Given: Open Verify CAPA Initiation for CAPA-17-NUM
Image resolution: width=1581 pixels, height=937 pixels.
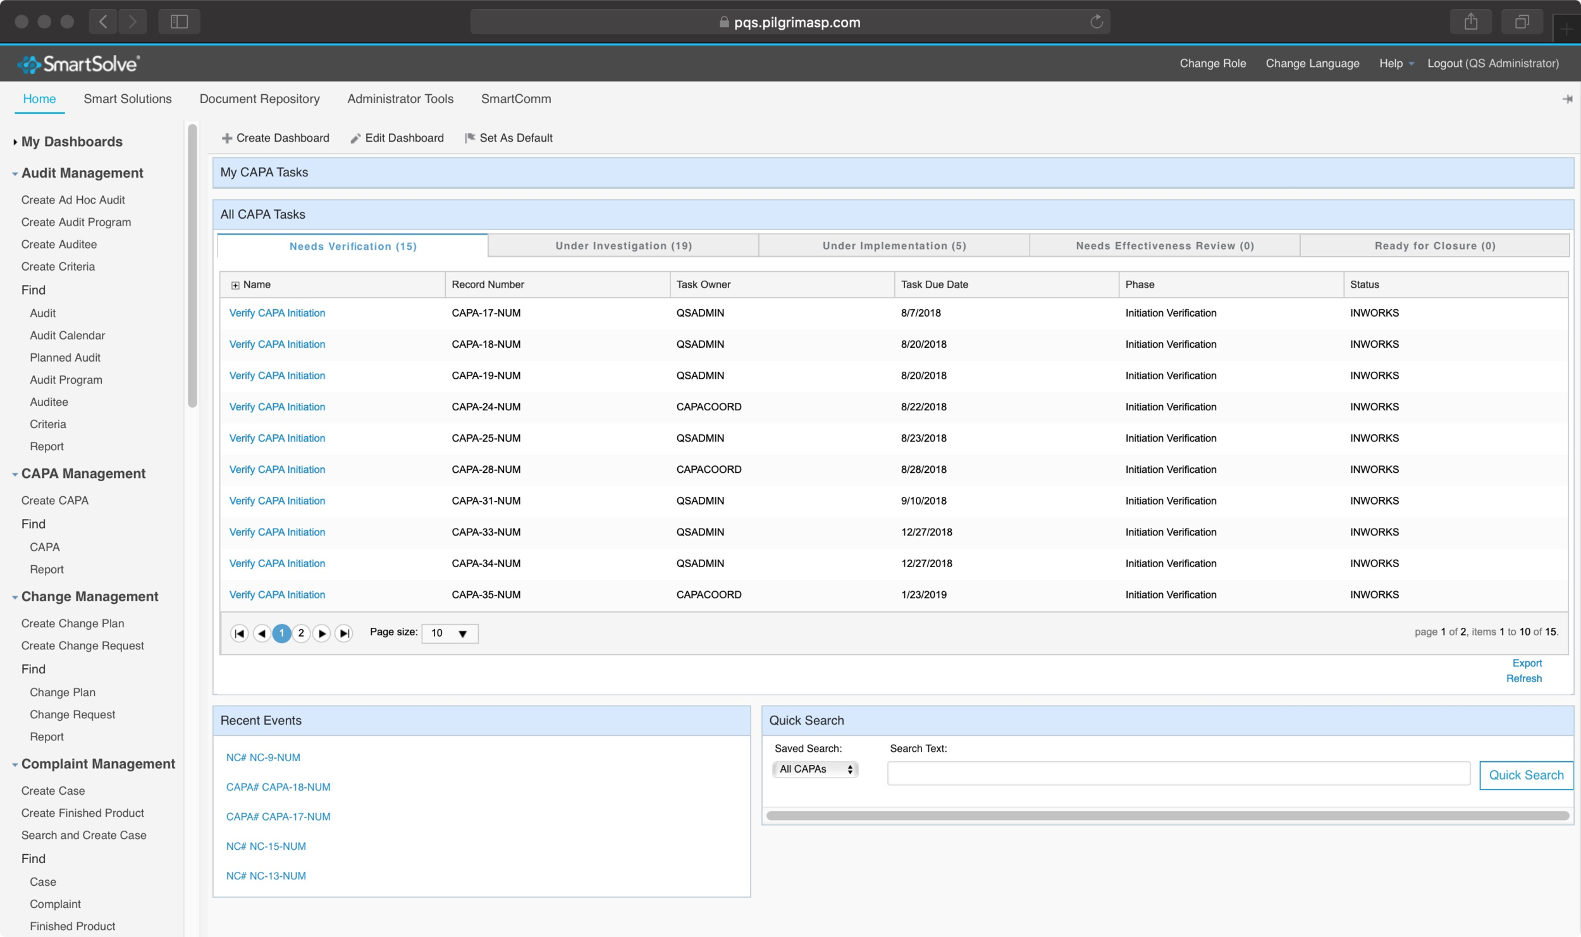Looking at the screenshot, I should coord(277,313).
